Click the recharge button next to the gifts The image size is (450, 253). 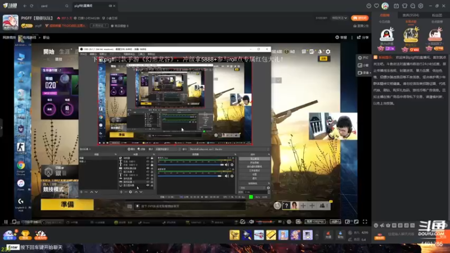pyautogui.click(x=328, y=235)
